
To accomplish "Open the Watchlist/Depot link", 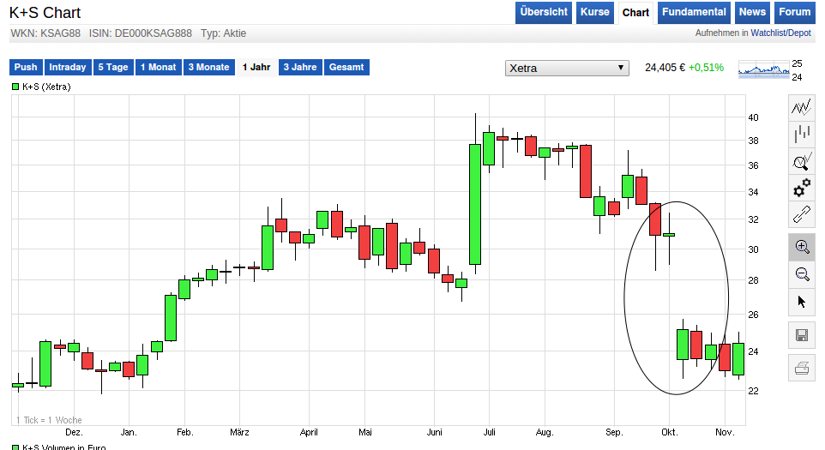I will (x=780, y=33).
